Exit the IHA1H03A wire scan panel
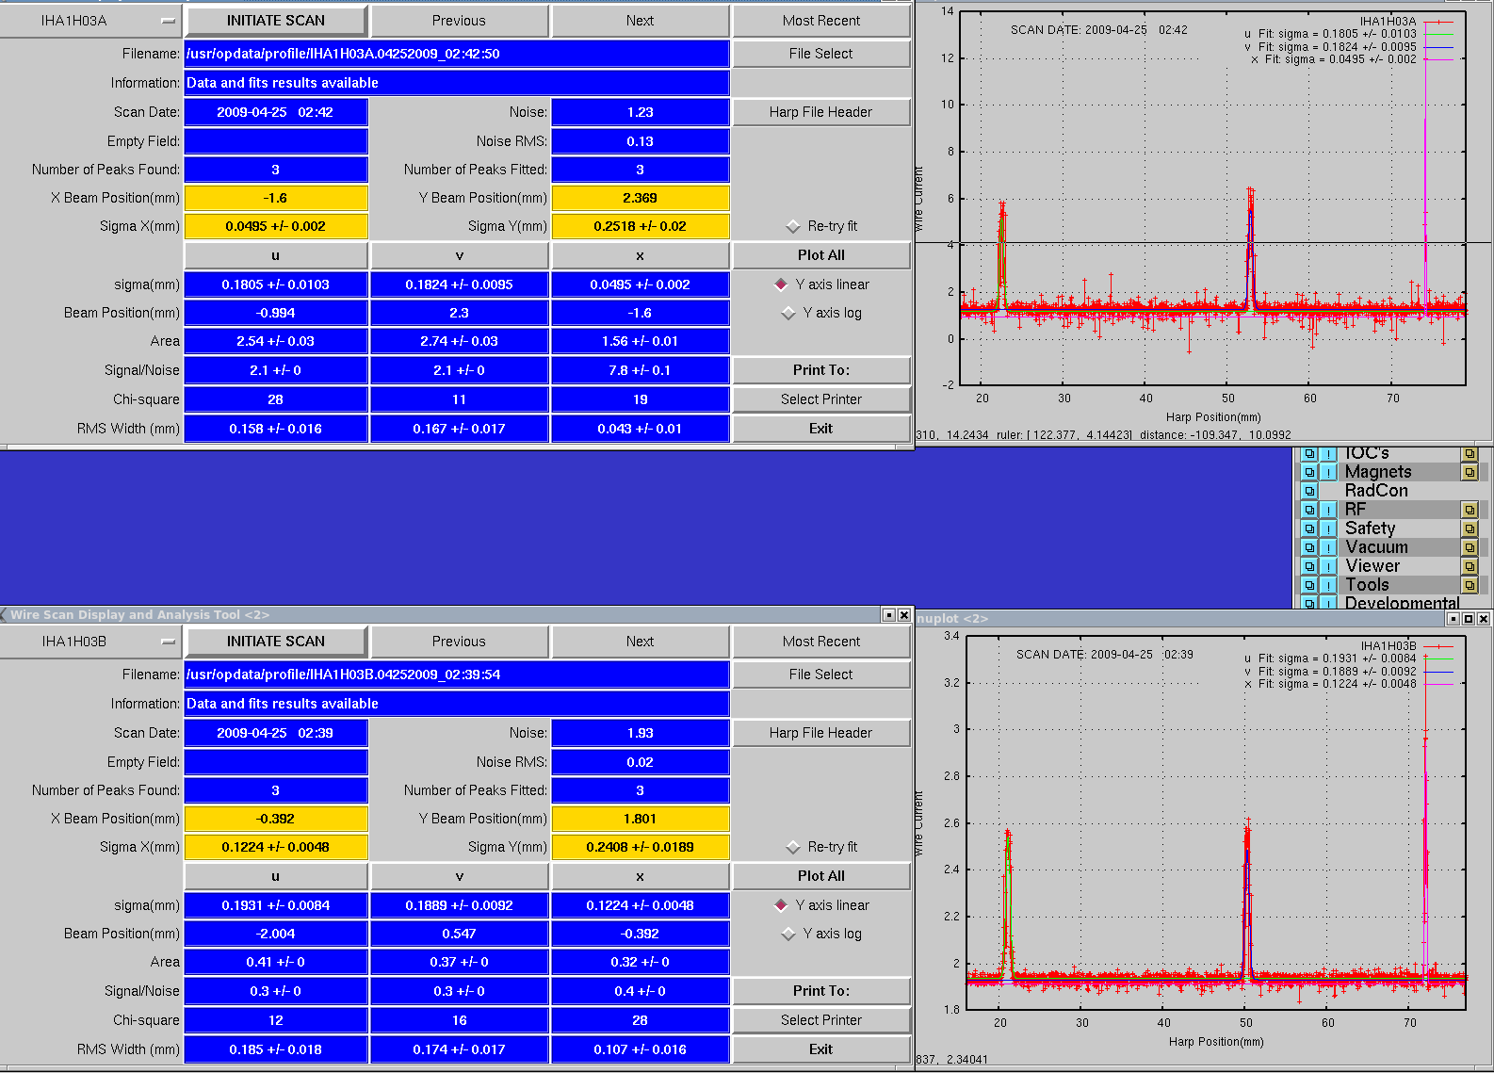Screen dimensions: 1494x1073 coord(821,429)
